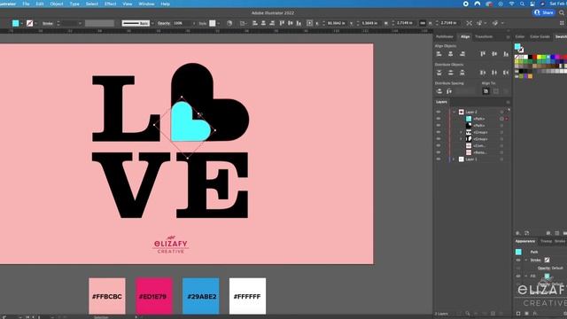Hide the black Path sublayer eye icon
The image size is (567, 319).
pos(439,126)
